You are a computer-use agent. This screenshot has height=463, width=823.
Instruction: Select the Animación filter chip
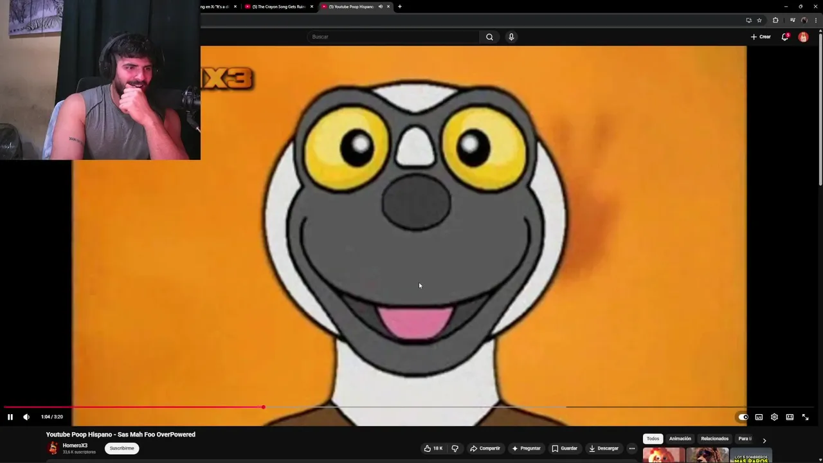tap(680, 439)
